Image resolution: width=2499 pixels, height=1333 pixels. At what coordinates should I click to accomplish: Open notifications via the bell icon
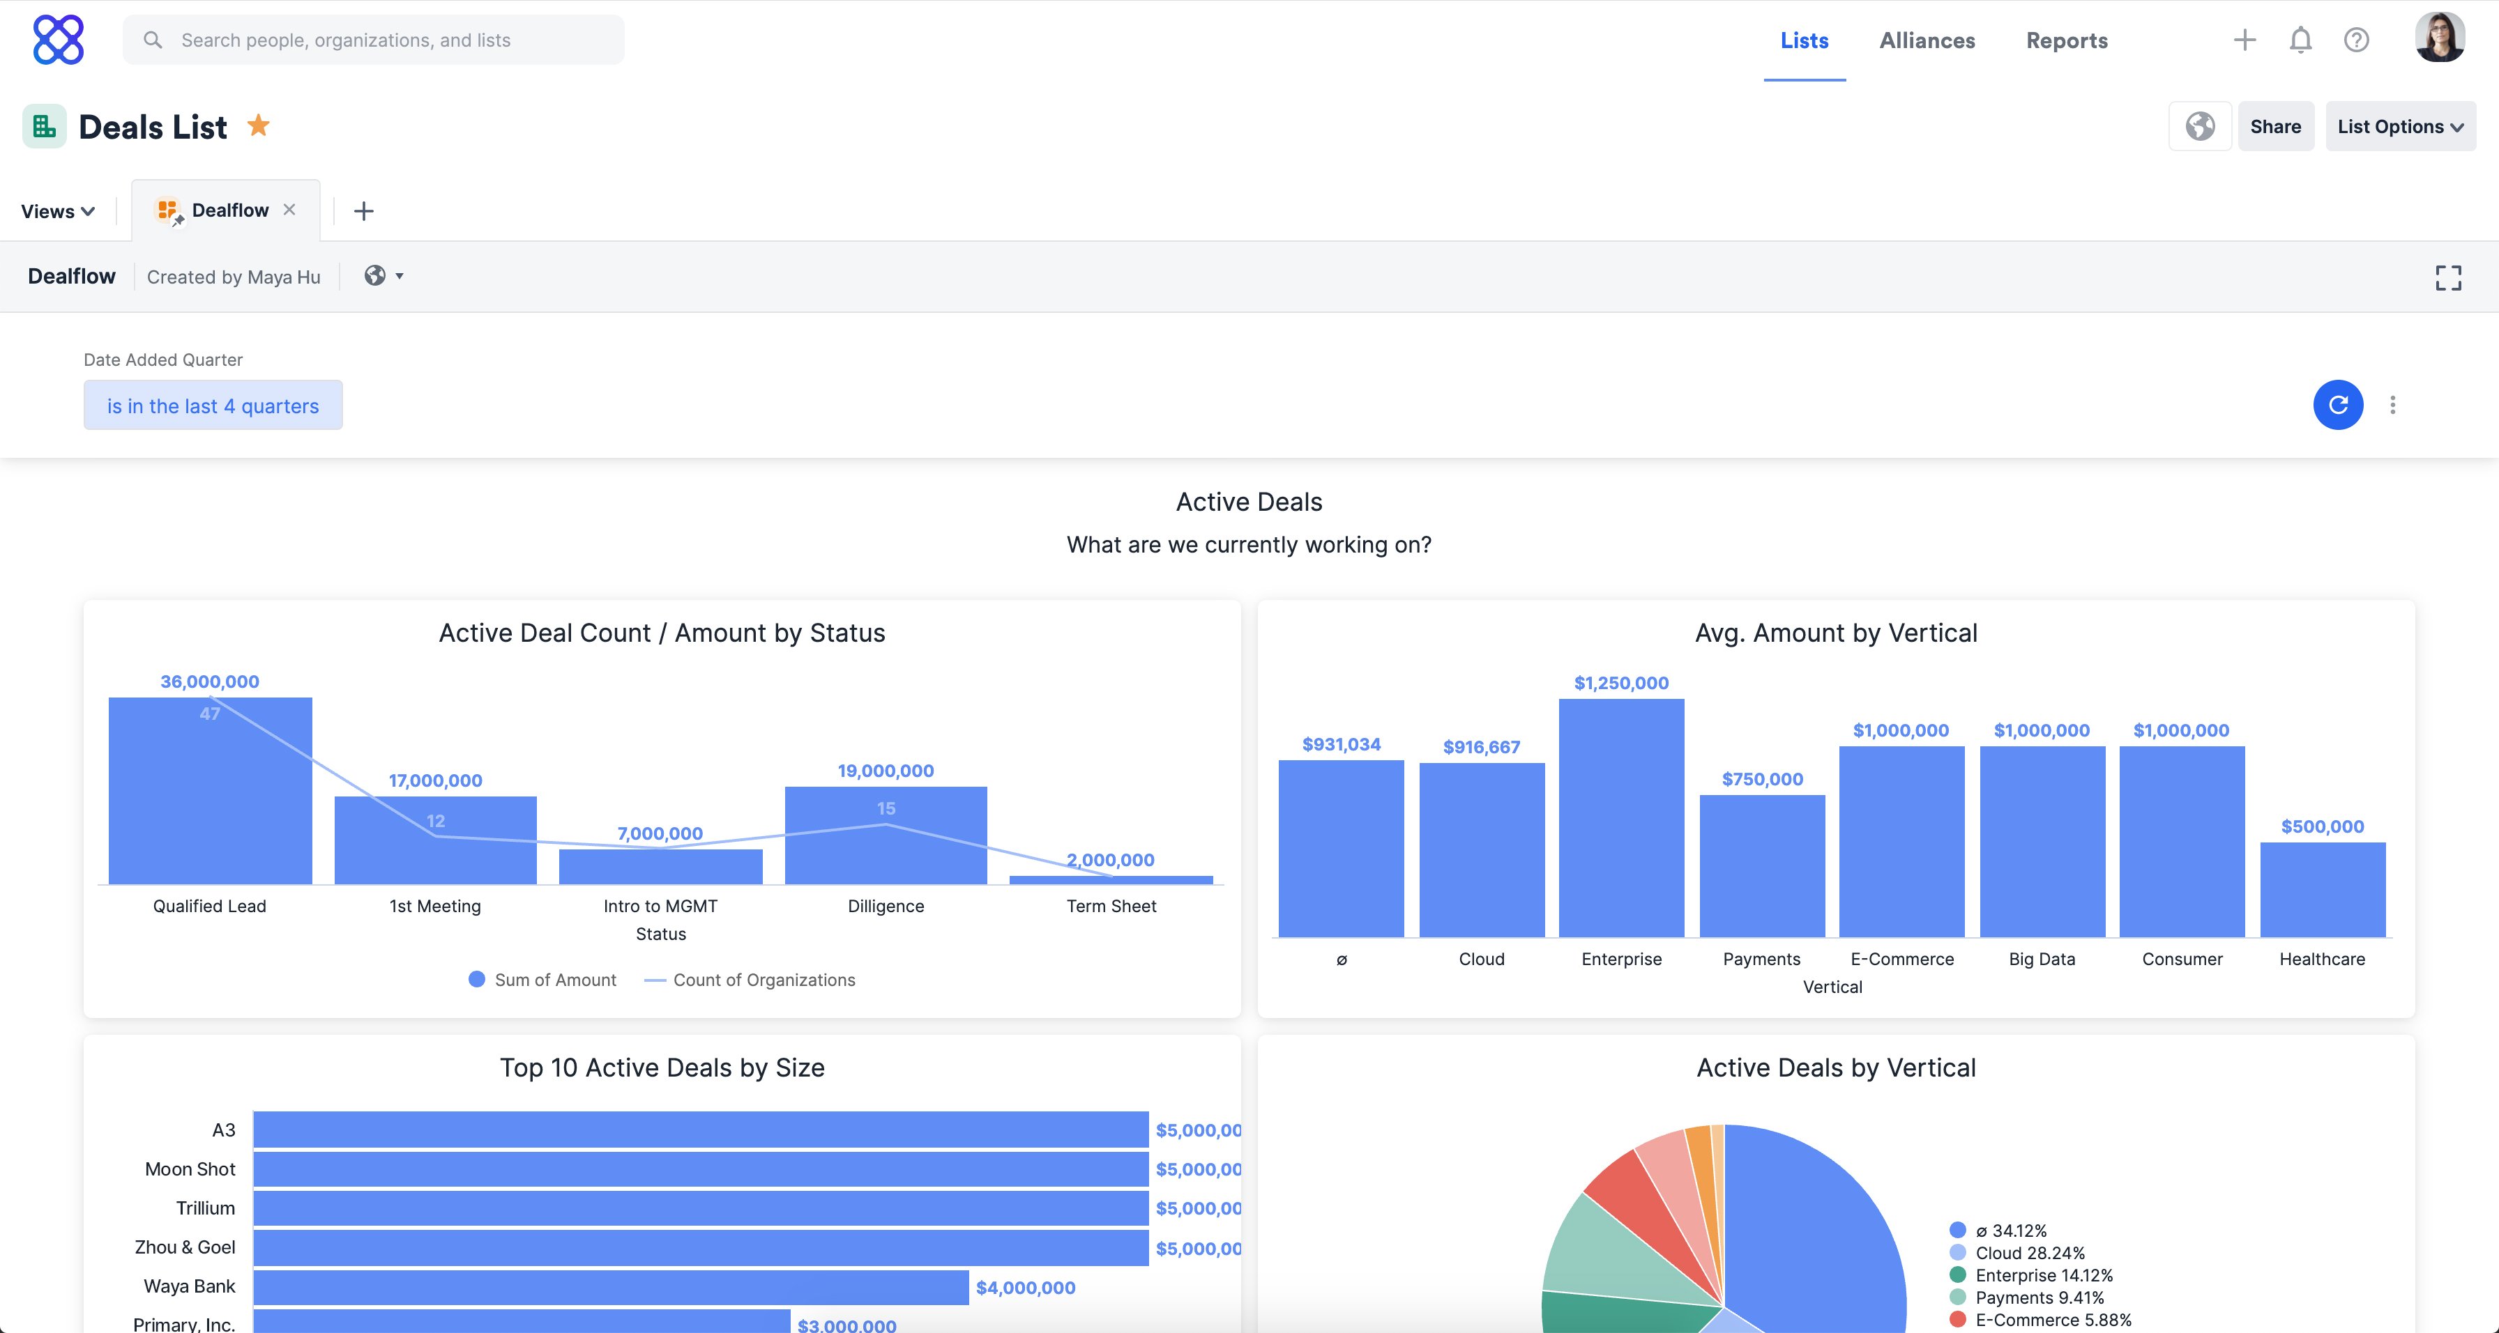click(2300, 40)
